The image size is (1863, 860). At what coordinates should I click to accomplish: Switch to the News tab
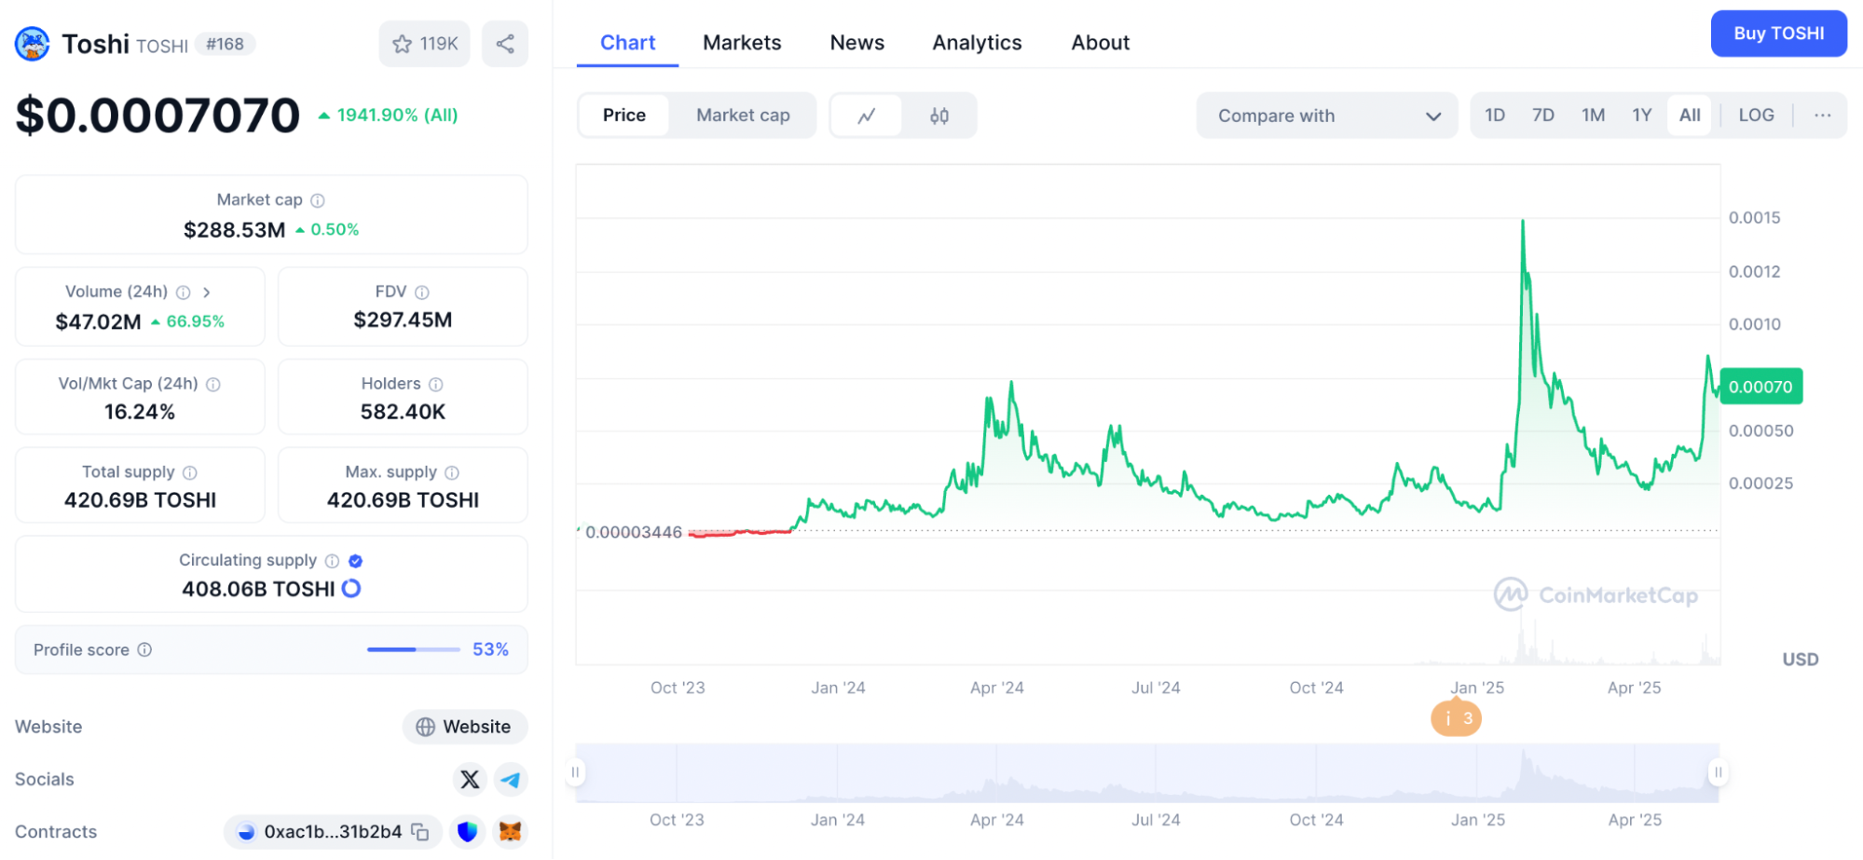click(x=857, y=43)
